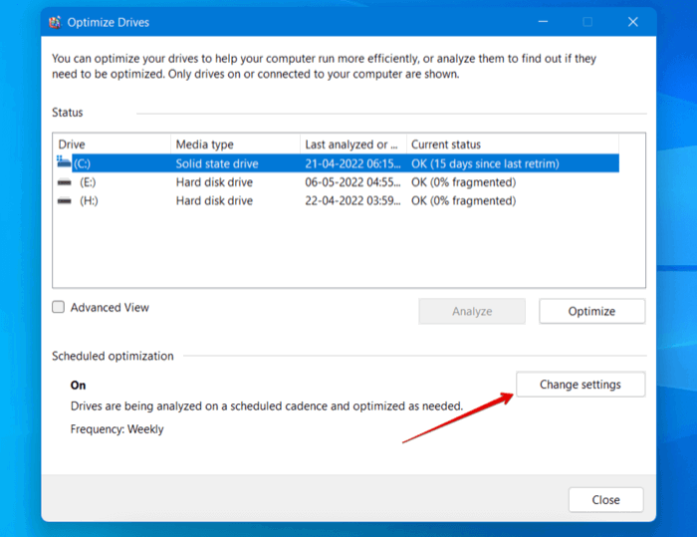Sort by the Media type column header

click(235, 144)
